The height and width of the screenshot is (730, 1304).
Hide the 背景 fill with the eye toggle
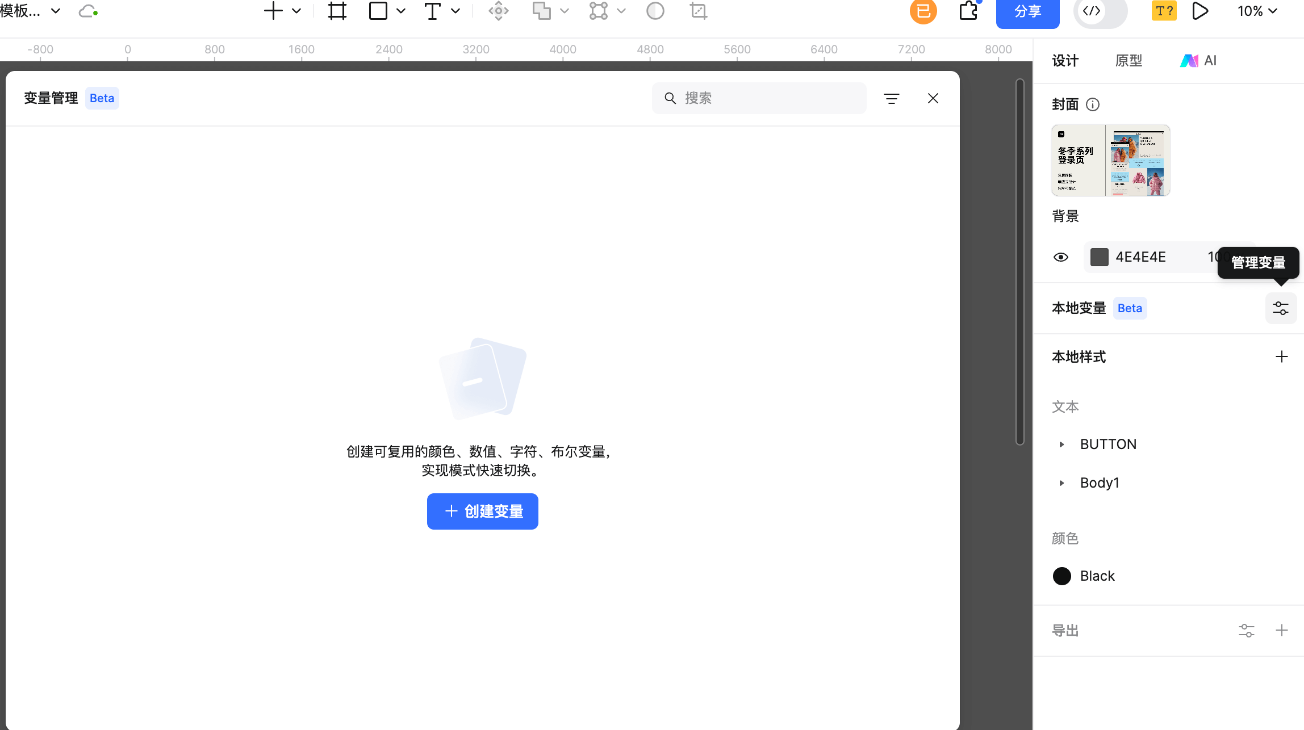1061,257
